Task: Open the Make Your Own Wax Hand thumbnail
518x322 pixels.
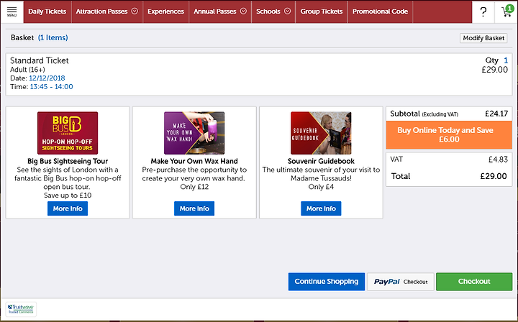Action: click(x=194, y=133)
